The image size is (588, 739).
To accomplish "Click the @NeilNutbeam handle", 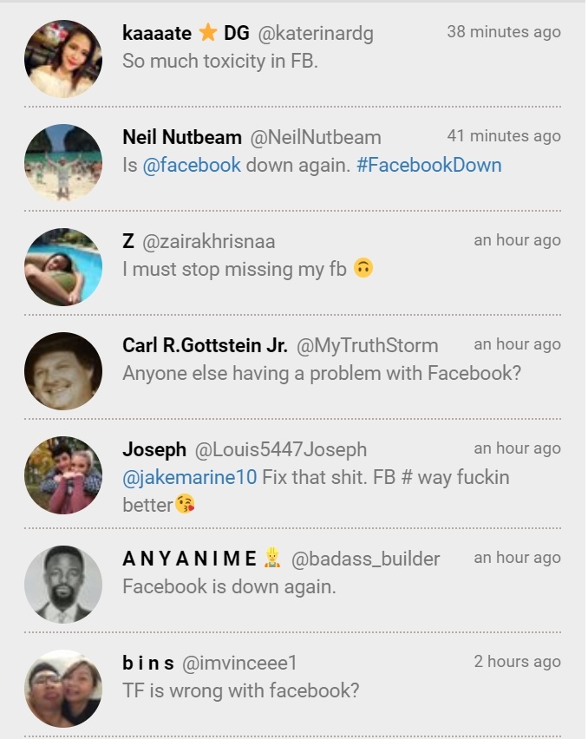I will (316, 138).
